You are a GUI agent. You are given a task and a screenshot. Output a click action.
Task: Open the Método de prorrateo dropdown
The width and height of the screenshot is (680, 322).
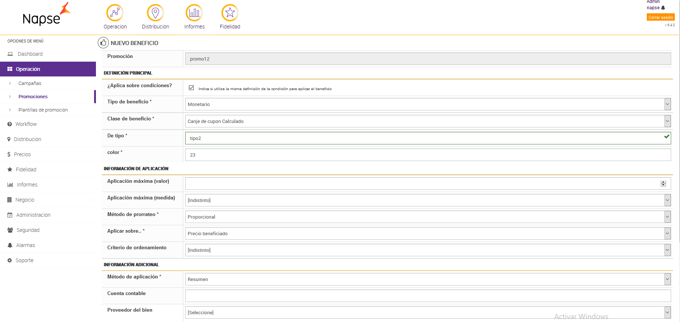point(427,217)
